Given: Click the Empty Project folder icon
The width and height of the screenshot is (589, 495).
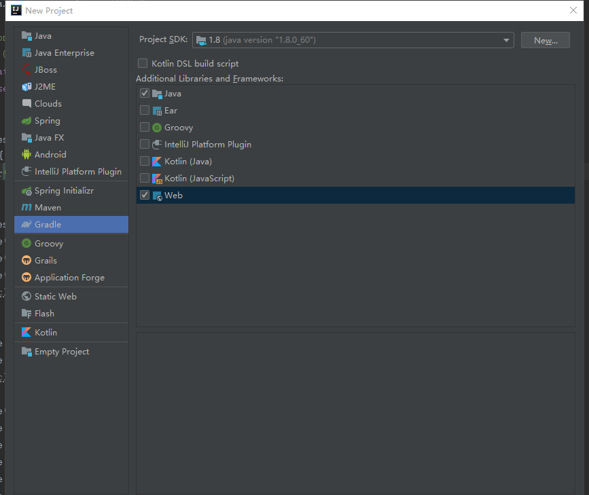Looking at the screenshot, I should coord(26,352).
